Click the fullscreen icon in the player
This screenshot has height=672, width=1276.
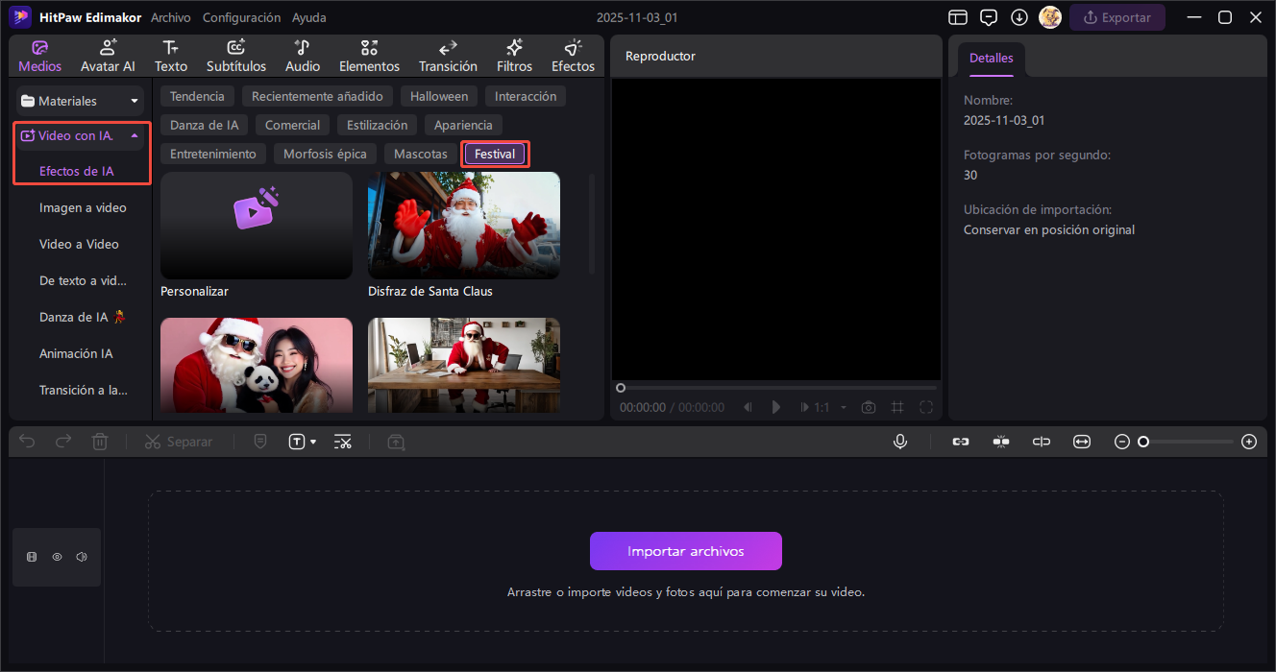[926, 407]
